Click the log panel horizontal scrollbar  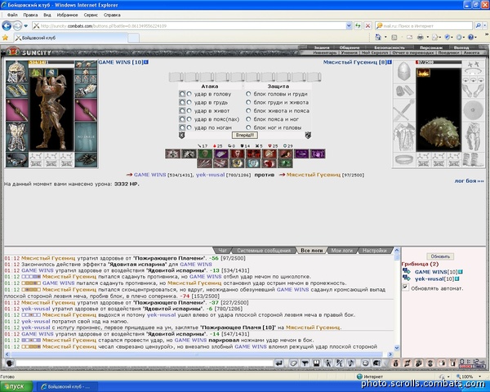click(198, 354)
